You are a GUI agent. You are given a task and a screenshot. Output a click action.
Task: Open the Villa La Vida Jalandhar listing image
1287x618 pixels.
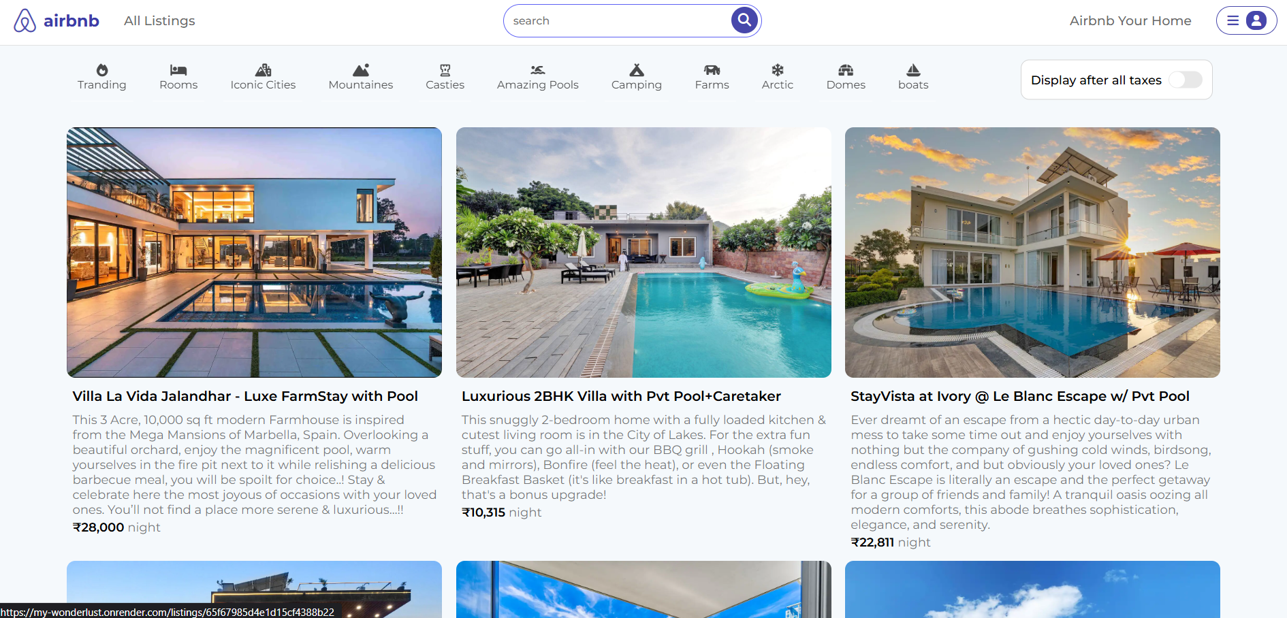point(254,253)
